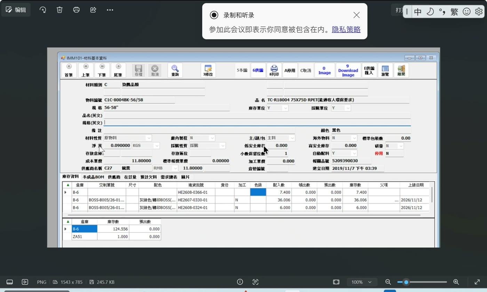Click the 8列印 print icon
This screenshot has width=487, height=292.
coord(274,70)
